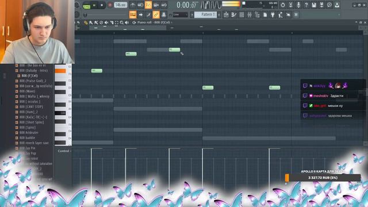Click the save project floppy icon
This screenshot has width=368, height=207.
[x=314, y=5]
